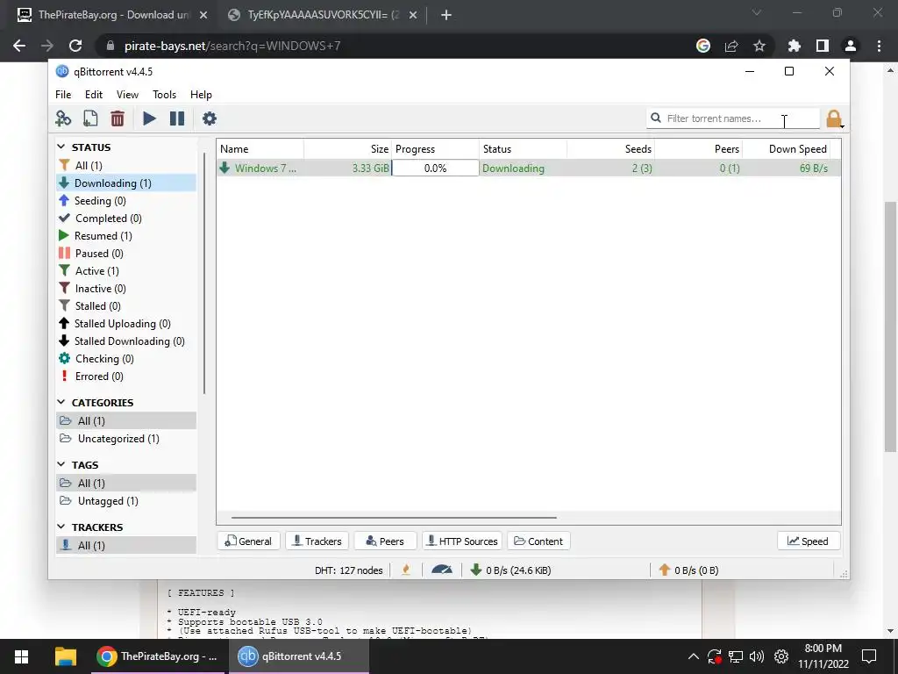Select Active (1) status filter
The height and width of the screenshot is (674, 898).
[126, 271]
